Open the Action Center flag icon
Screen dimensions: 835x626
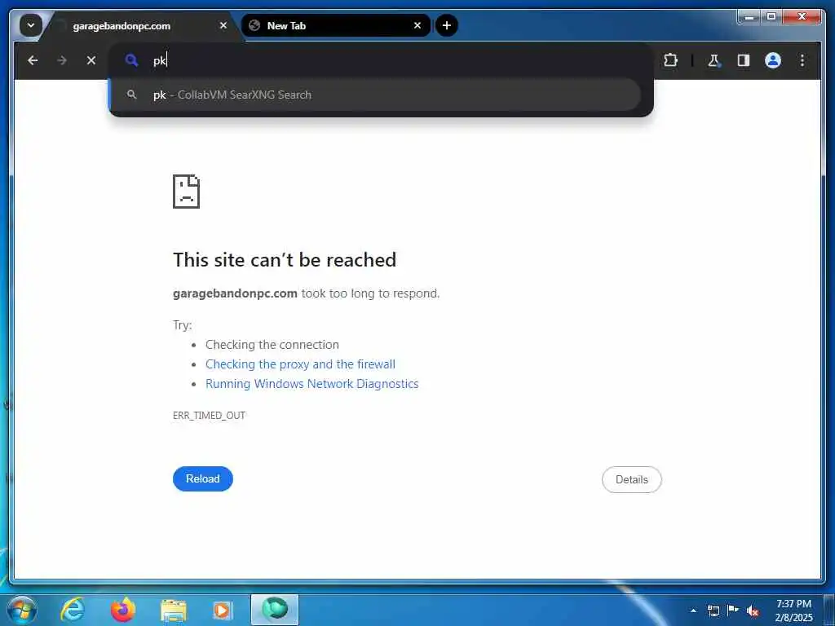(733, 610)
